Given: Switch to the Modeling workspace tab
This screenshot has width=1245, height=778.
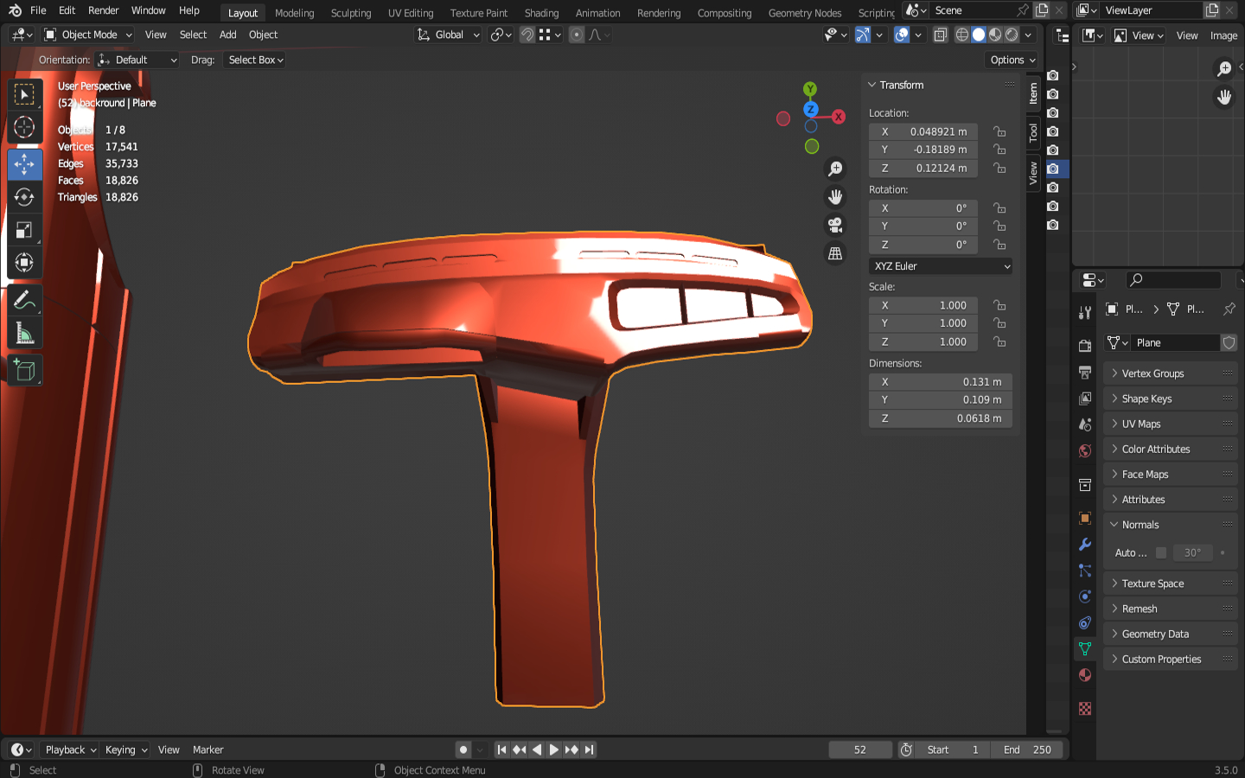Looking at the screenshot, I should (x=295, y=13).
